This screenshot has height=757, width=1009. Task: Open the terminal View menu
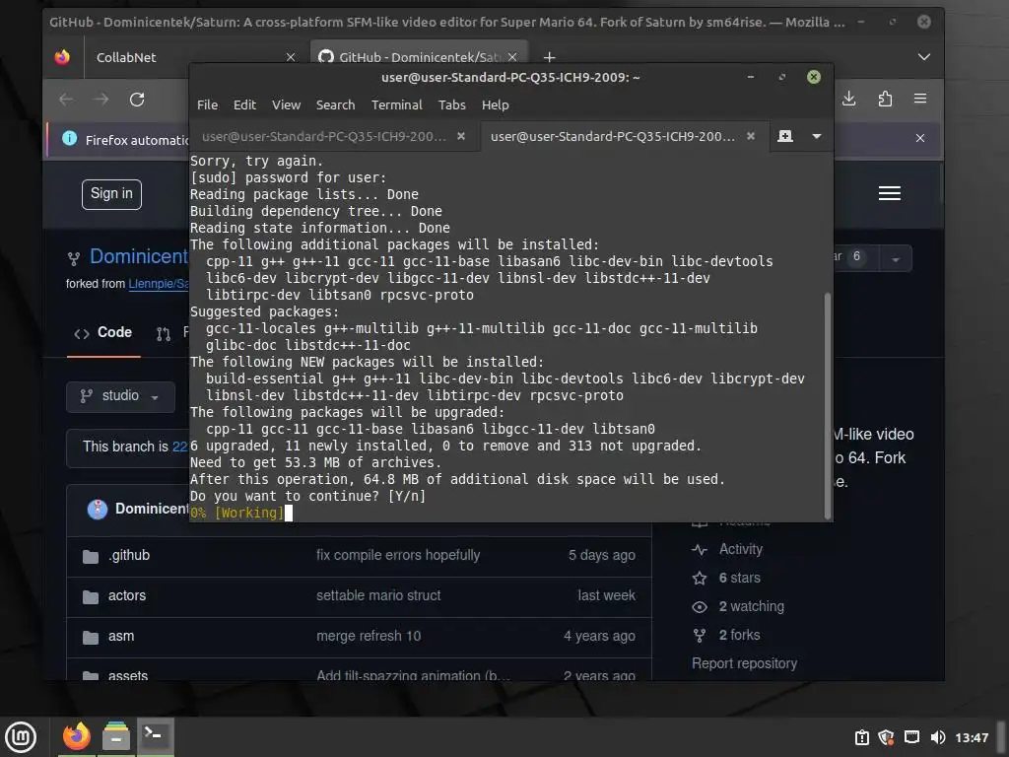pos(286,104)
